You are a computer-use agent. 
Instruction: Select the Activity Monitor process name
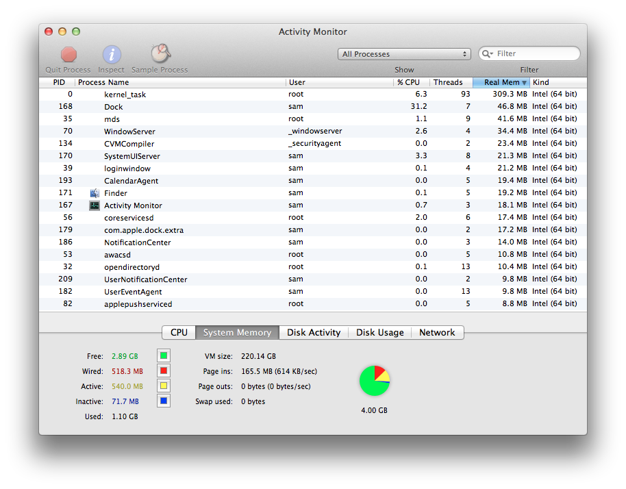[x=133, y=205]
